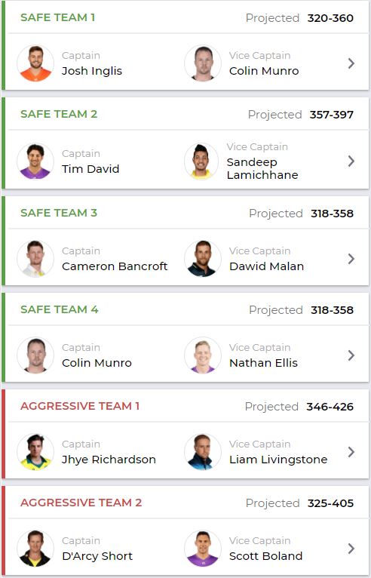Open Safe Team 4 chevron
The width and height of the screenshot is (371, 578).
click(x=351, y=355)
